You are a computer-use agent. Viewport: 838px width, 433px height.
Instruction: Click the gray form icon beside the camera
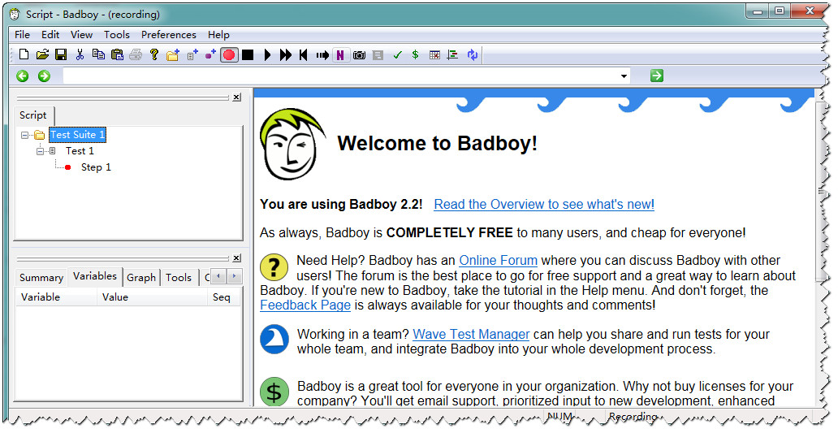tap(378, 54)
